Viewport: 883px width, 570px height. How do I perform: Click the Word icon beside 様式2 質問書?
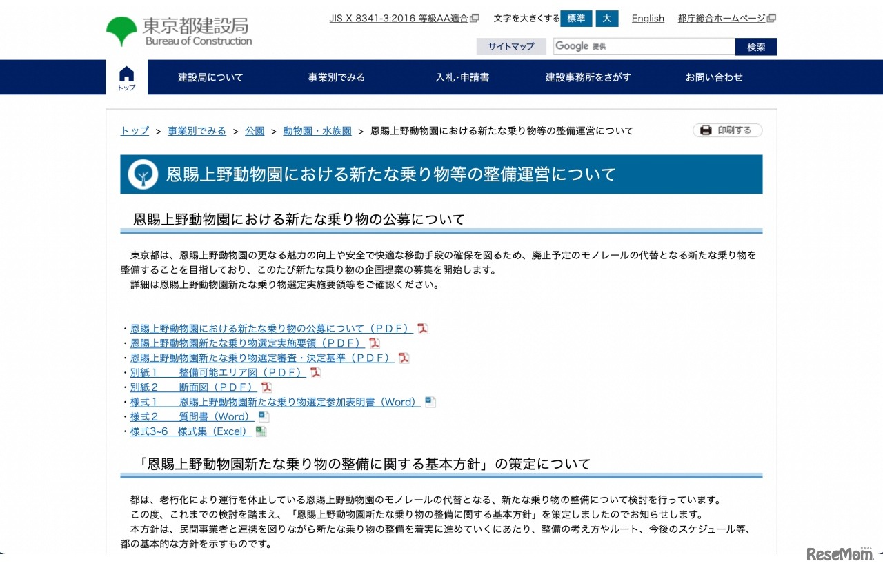(263, 416)
